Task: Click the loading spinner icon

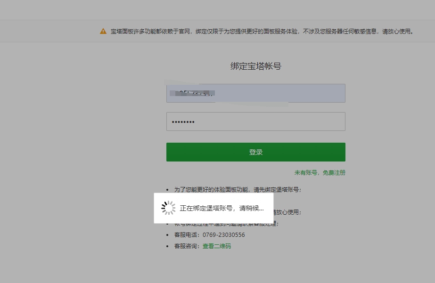Action: click(168, 208)
